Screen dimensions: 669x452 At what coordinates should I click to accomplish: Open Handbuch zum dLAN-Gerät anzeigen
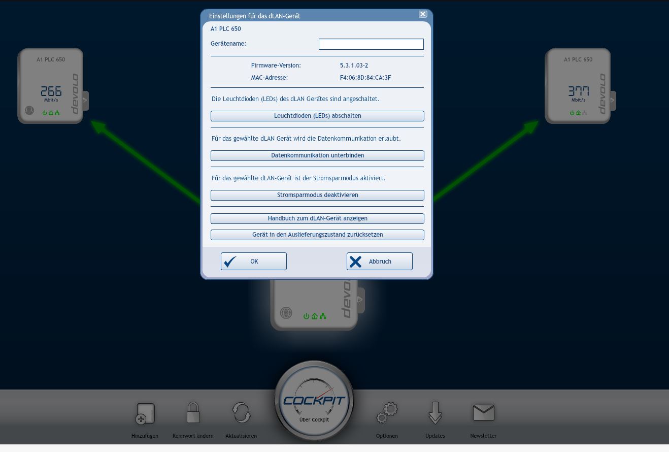(x=317, y=218)
